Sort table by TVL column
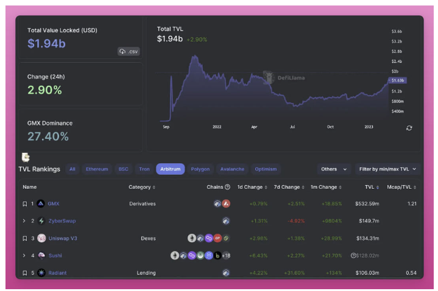This screenshot has width=438, height=291. point(372,187)
